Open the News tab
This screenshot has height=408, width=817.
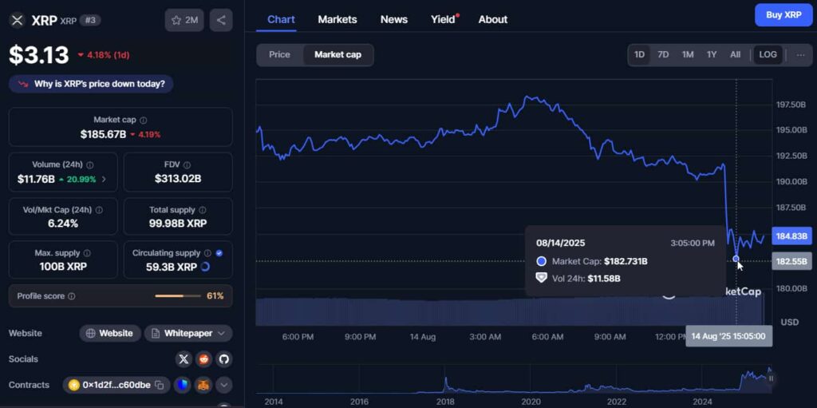point(394,19)
